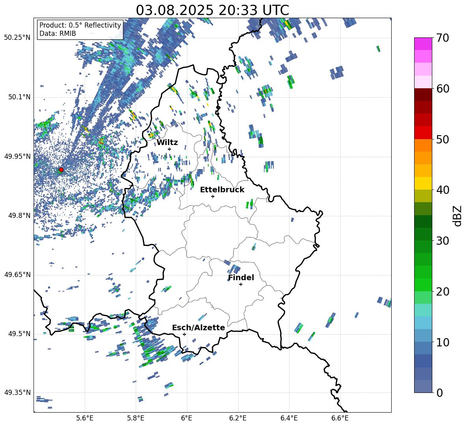Click the 60 tick on colorbar

[442, 89]
